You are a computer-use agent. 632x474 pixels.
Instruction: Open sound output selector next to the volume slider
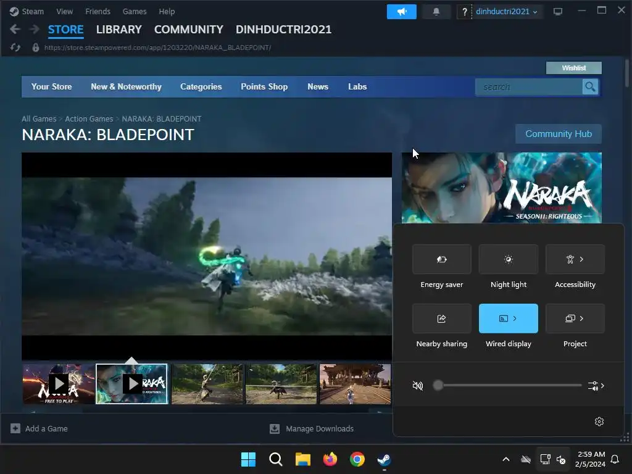click(596, 386)
